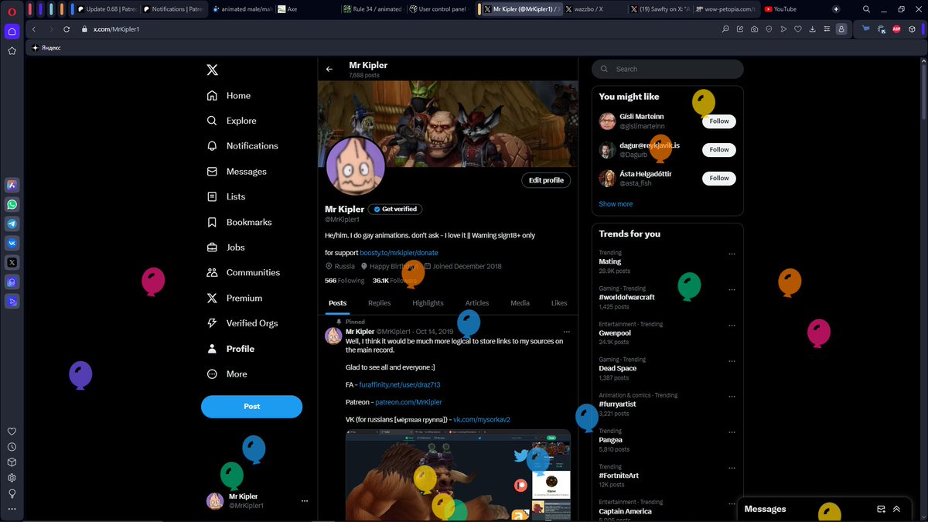928x522 pixels.
Task: Open options for the Gwenpool trend
Action: (732, 325)
